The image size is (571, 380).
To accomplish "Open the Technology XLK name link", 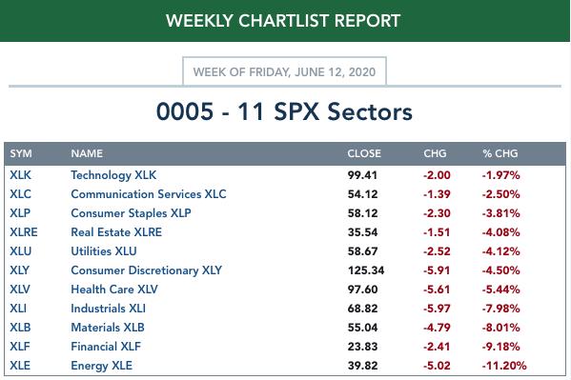I will 113,175.
